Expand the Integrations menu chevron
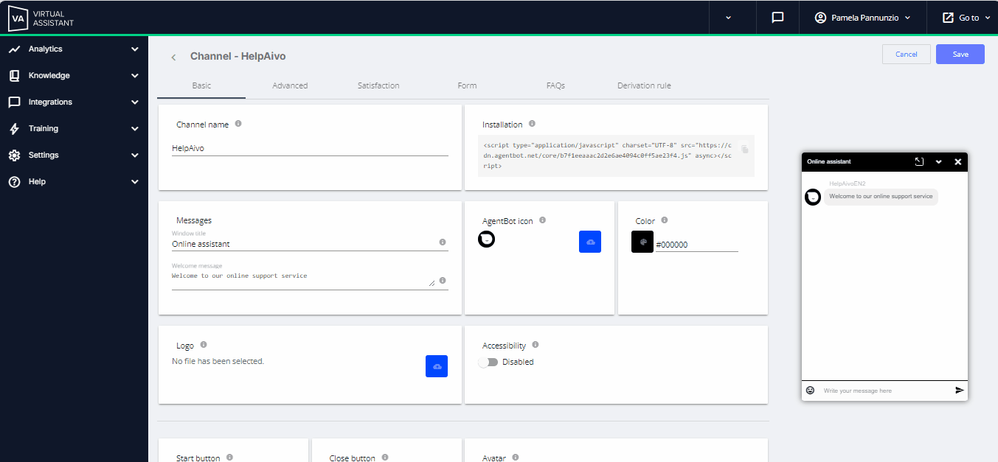The image size is (998, 462). [134, 102]
